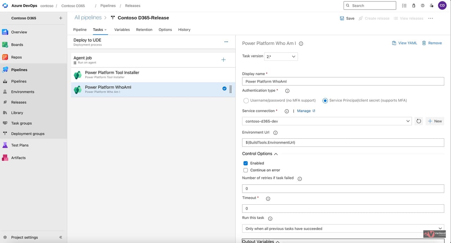Open the Run this task condition dropdown

click(343, 229)
